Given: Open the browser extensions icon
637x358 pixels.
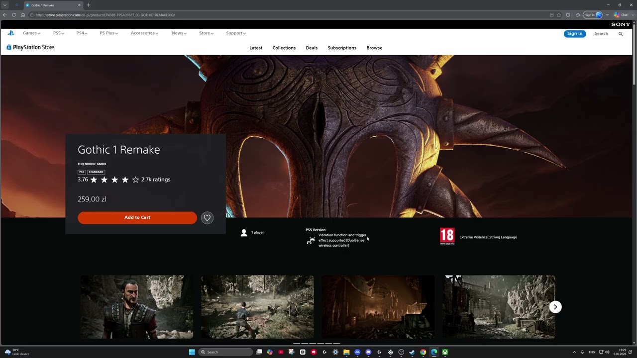Looking at the screenshot, I should tap(568, 15).
